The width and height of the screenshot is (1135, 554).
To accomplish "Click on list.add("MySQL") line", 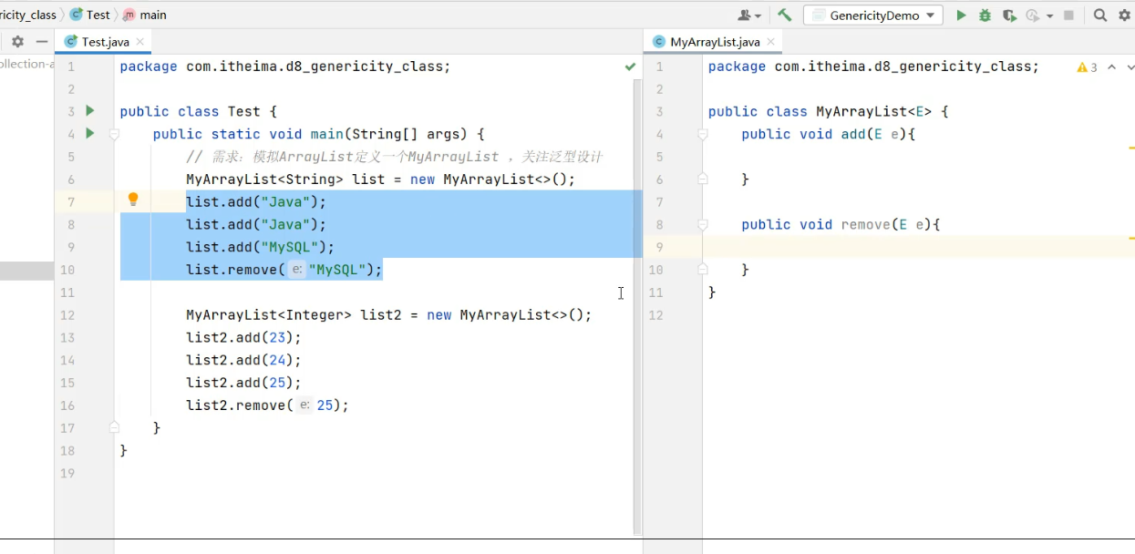I will pos(261,247).
